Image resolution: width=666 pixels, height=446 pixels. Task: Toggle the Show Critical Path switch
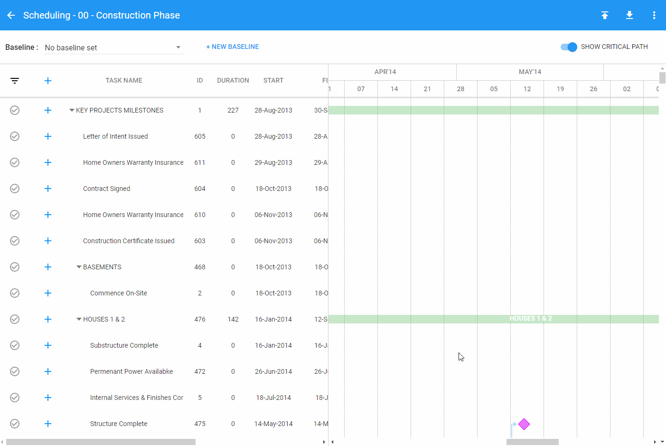[x=569, y=47]
